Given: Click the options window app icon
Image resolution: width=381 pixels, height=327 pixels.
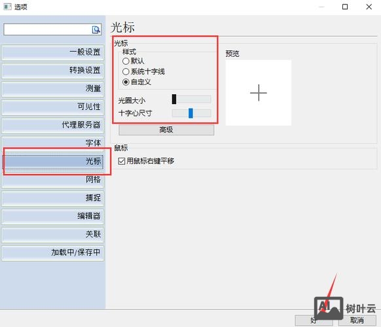Looking at the screenshot, I should point(7,7).
